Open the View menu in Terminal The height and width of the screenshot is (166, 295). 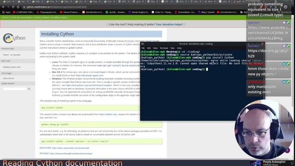click(155, 48)
